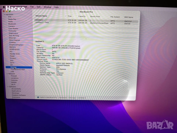Screen dimensions: 177x133
Task: Select SAS in the sidebar
Action: coord(12,60)
